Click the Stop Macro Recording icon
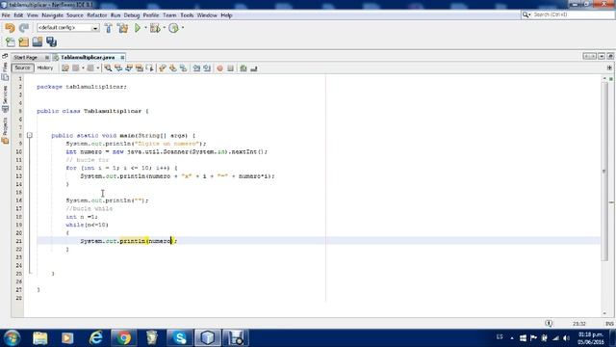The image size is (616, 347). click(231, 68)
